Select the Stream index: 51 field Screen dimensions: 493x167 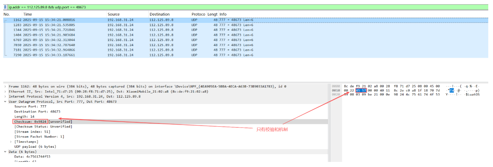click(32, 132)
